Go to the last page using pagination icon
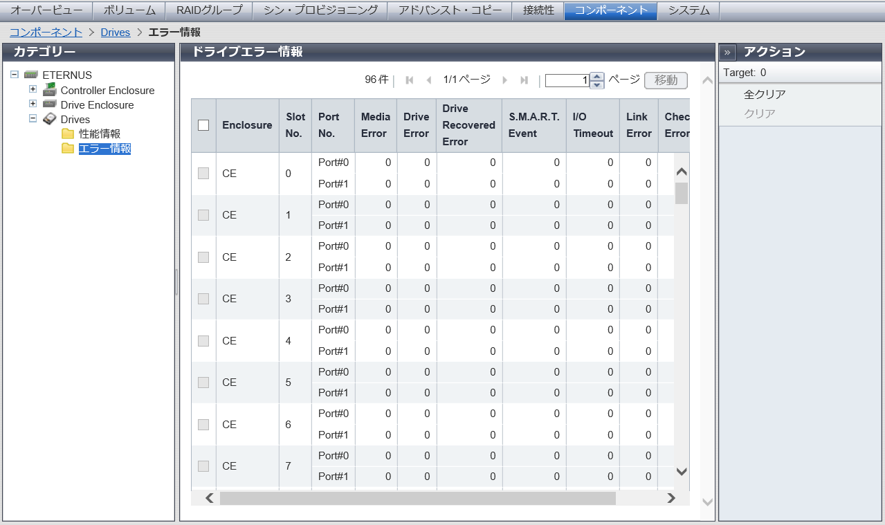Viewport: 885px width, 525px height. click(x=524, y=80)
